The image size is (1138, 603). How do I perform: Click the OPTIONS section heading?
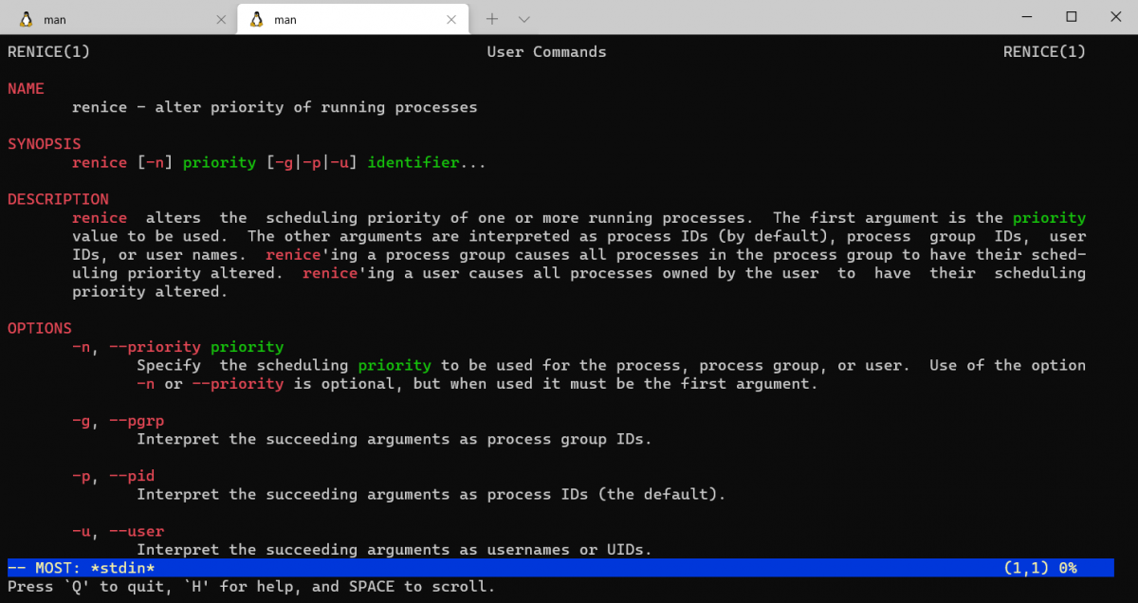tap(40, 328)
